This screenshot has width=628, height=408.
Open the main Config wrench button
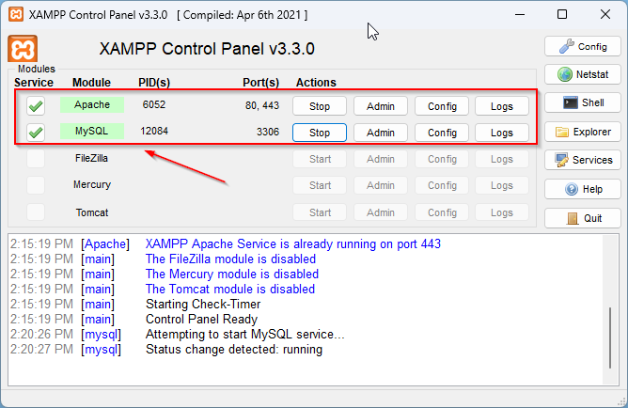tap(582, 46)
